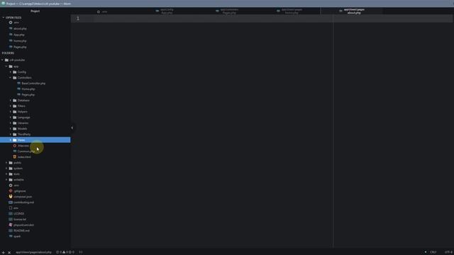Click the tests folder icon
454x255 pixels.
[x=11, y=174]
